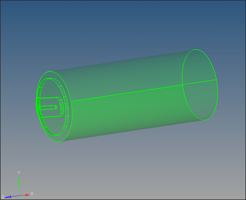Select the Z label on the triad
246x200 pixels.
tap(3, 197)
